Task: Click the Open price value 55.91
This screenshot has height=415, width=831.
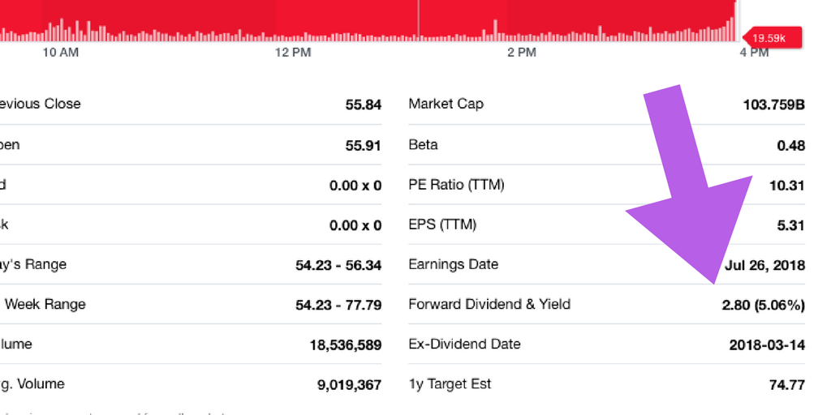Action: 363,146
